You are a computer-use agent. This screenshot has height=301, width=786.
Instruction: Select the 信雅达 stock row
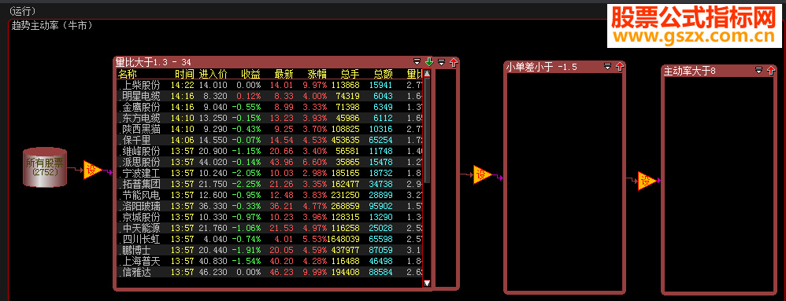pyautogui.click(x=270, y=272)
